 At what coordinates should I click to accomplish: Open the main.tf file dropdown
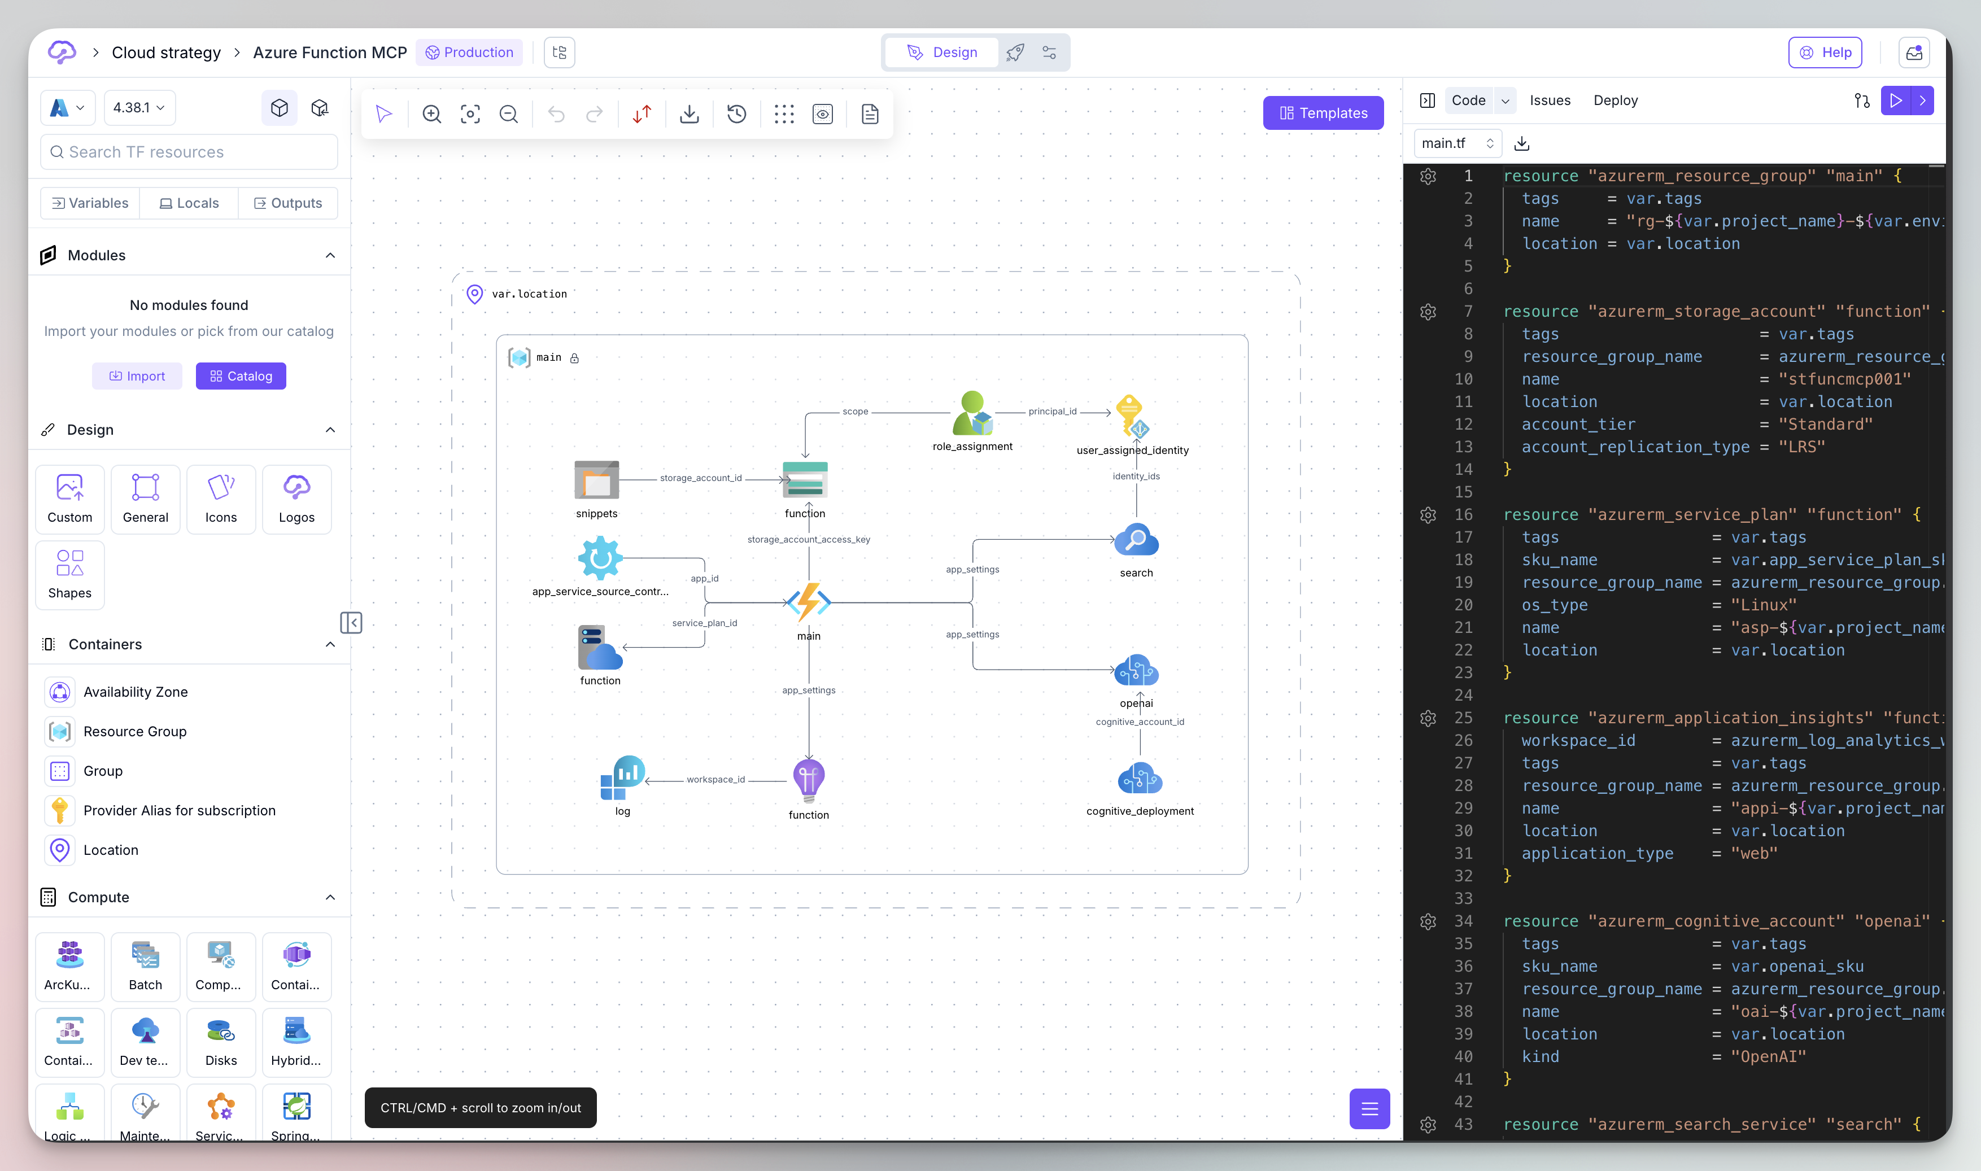[1457, 143]
